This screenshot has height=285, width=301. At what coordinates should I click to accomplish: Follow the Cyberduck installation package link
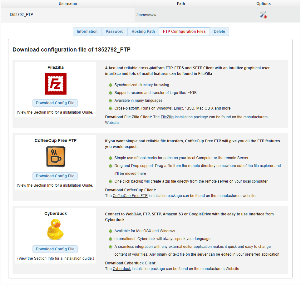(x=121, y=269)
